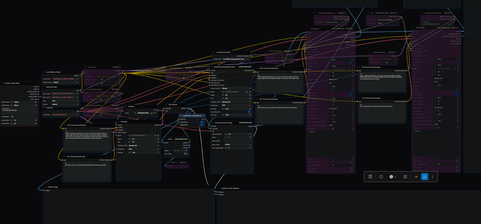Click the seed control icon in the KSampler node

pos(155,135)
